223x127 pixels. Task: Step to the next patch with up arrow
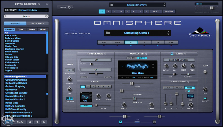point(37,122)
